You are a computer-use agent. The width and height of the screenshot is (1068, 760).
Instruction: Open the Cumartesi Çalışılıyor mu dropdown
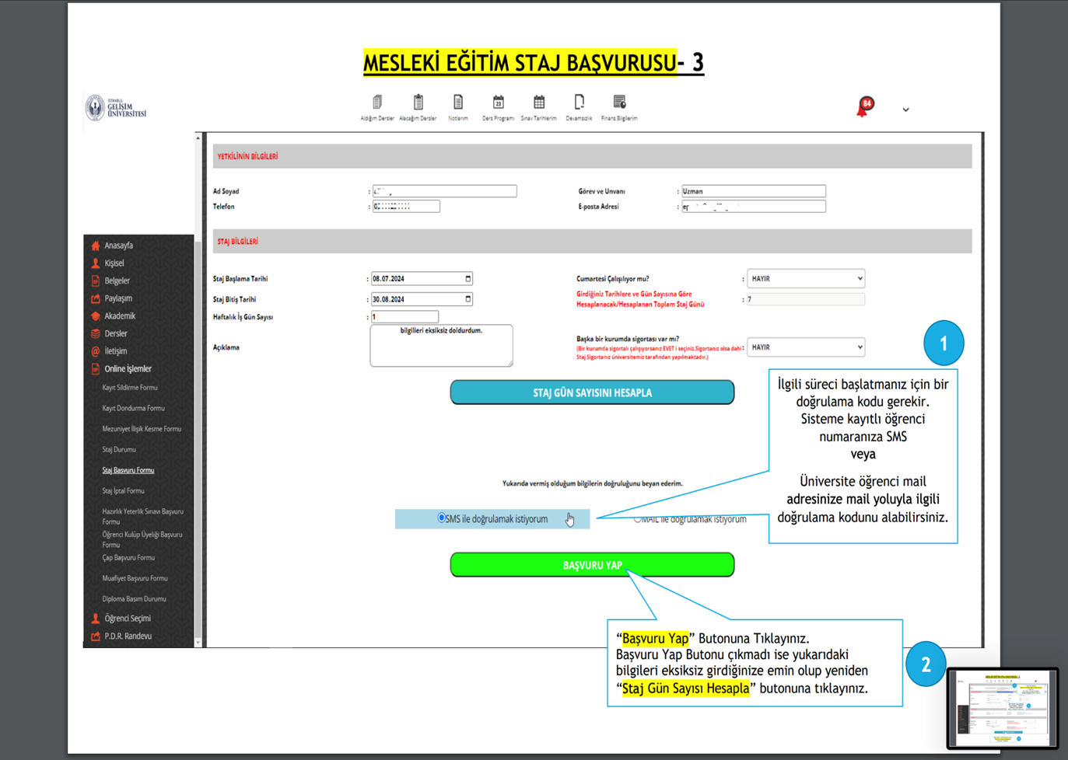[805, 278]
